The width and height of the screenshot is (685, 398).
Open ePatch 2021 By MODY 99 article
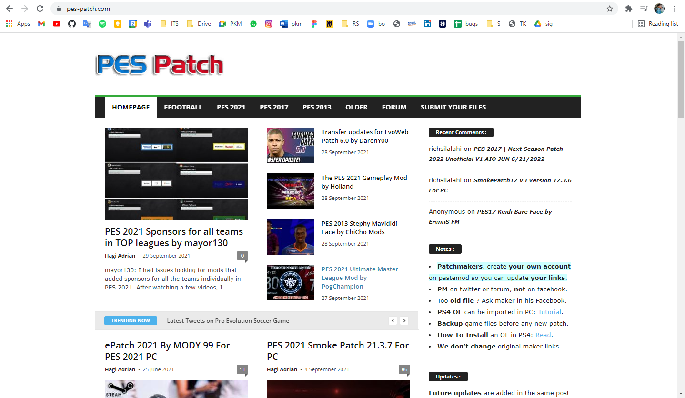(167, 351)
